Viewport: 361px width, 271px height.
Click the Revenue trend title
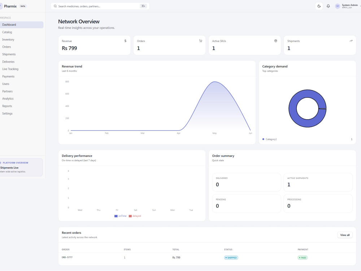coord(72,66)
